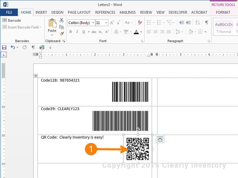
Task: Select the Format Painter brush
Action: (62, 34)
